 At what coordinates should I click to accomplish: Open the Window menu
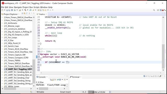pyautogui.click(x=44, y=7)
